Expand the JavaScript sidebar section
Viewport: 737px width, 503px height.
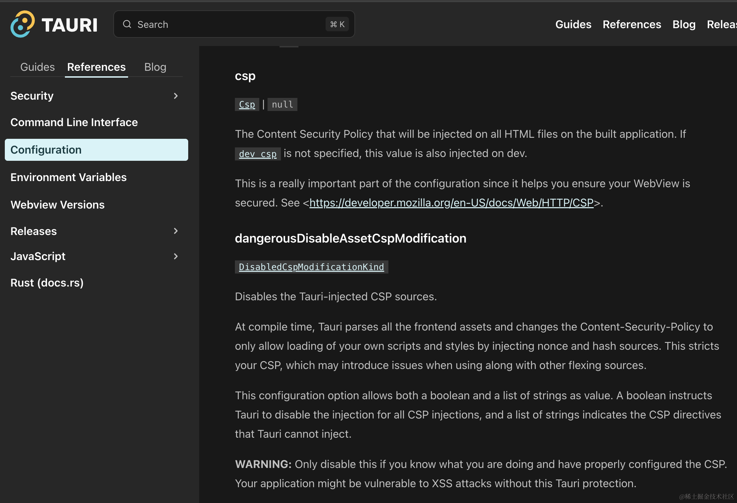175,256
